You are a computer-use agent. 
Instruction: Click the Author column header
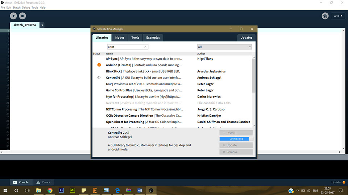point(201,53)
